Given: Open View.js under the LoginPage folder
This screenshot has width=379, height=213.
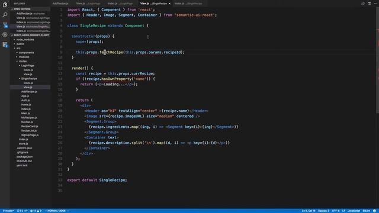Looking at the screenshot, I should pyautogui.click(x=28, y=75).
